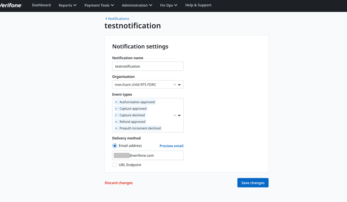Remove the Preauth increment declined tag

116,128
